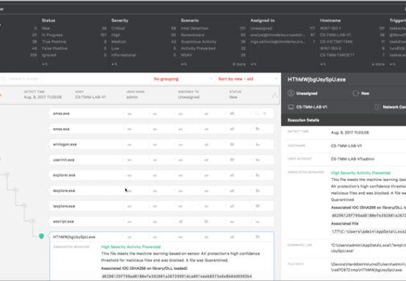Click the monitor icon beside CS-TMM-LAB-V1 in detail panel

(291, 107)
